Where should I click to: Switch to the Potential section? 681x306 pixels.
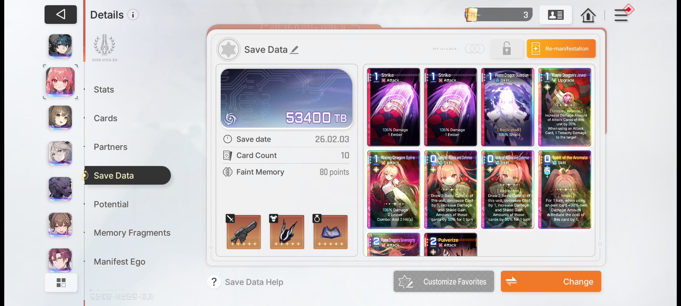point(111,204)
